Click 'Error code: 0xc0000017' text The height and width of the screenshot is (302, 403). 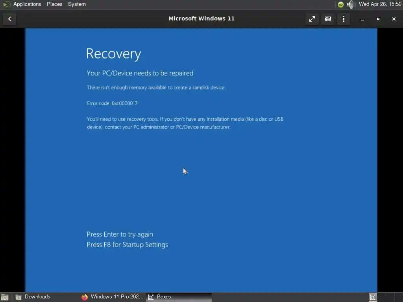point(112,103)
